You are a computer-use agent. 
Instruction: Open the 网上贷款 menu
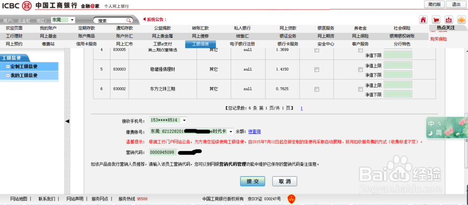288,28
